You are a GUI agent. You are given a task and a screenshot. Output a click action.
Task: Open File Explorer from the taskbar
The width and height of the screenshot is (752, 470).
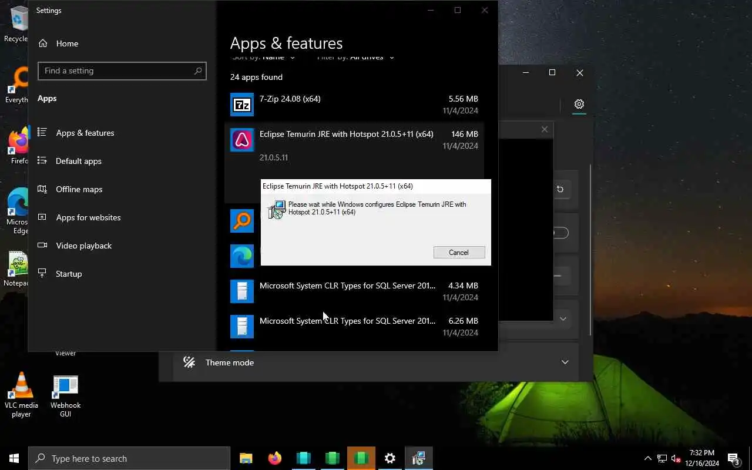click(x=246, y=458)
